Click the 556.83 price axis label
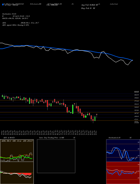140x184 pixels. point(137,104)
